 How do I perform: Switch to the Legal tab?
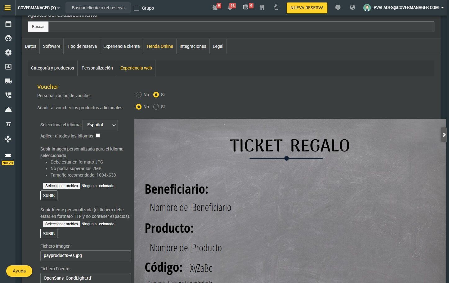tap(218, 46)
